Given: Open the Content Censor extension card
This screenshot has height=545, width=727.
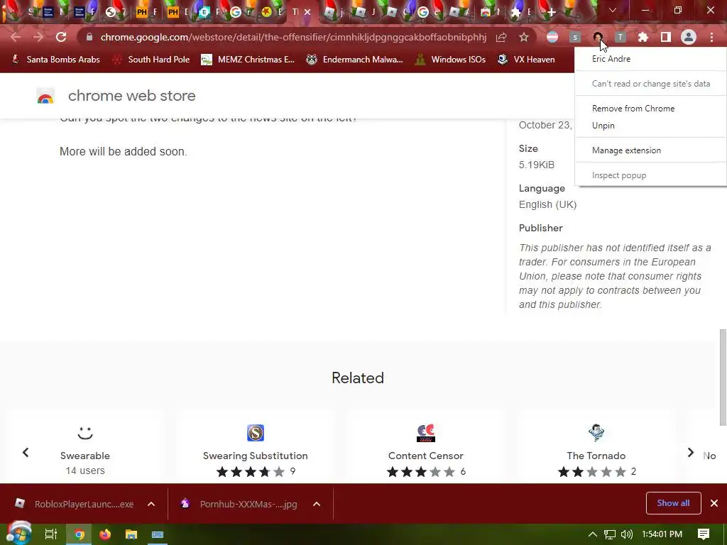Looking at the screenshot, I should pyautogui.click(x=426, y=447).
